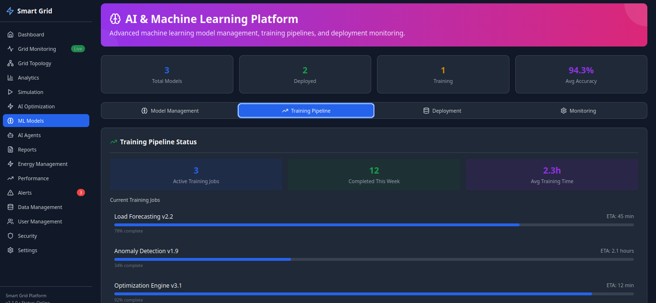Screen dimensions: 656x303
Task: Navigate to Data Management
Action: pos(46,207)
